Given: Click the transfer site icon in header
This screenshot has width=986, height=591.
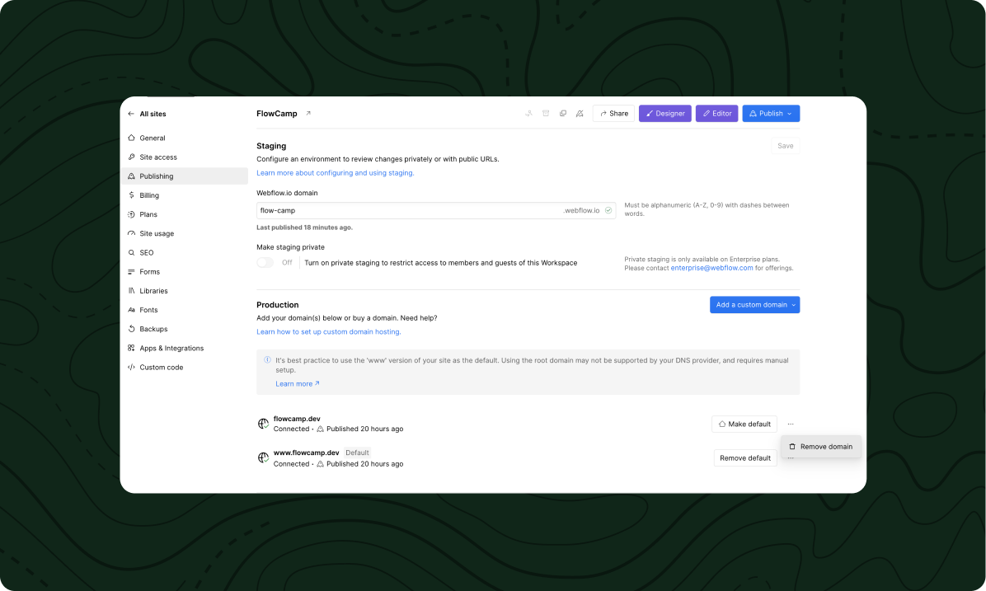Looking at the screenshot, I should [x=528, y=114].
